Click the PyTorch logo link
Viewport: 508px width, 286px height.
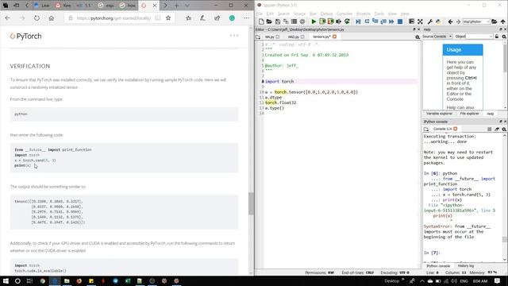pyautogui.click(x=25, y=36)
